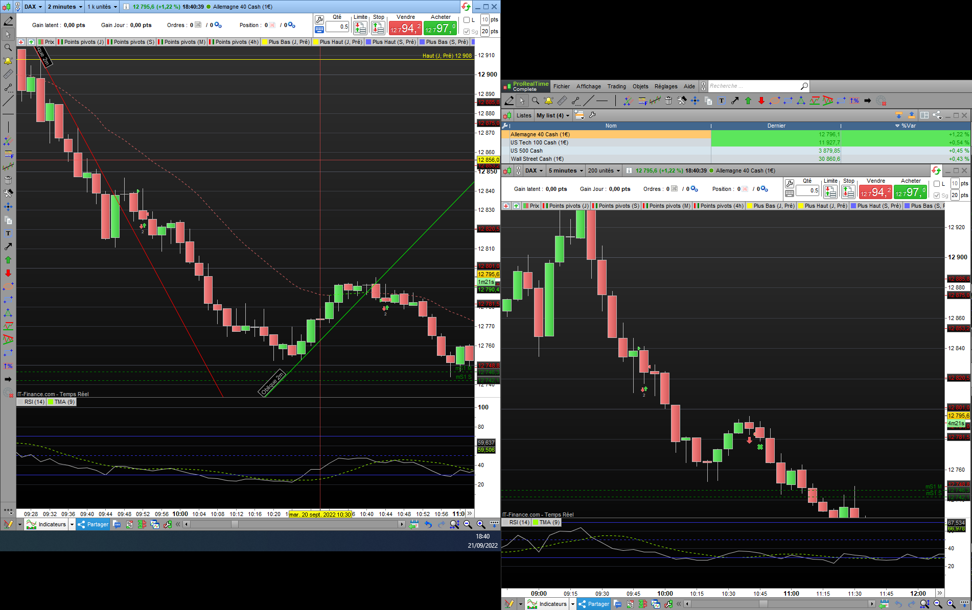This screenshot has height=610, width=972.
Task: Click the Qté quantity field in 2-minute chart
Action: (x=337, y=27)
